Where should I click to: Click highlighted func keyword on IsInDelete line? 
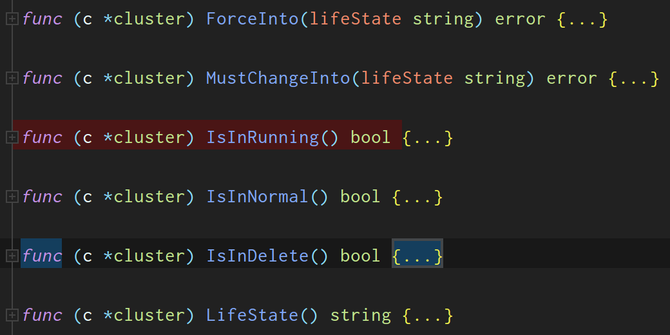click(42, 256)
